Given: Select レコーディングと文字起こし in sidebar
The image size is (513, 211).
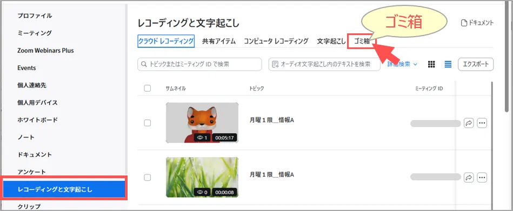Looking at the screenshot, I should (64, 189).
